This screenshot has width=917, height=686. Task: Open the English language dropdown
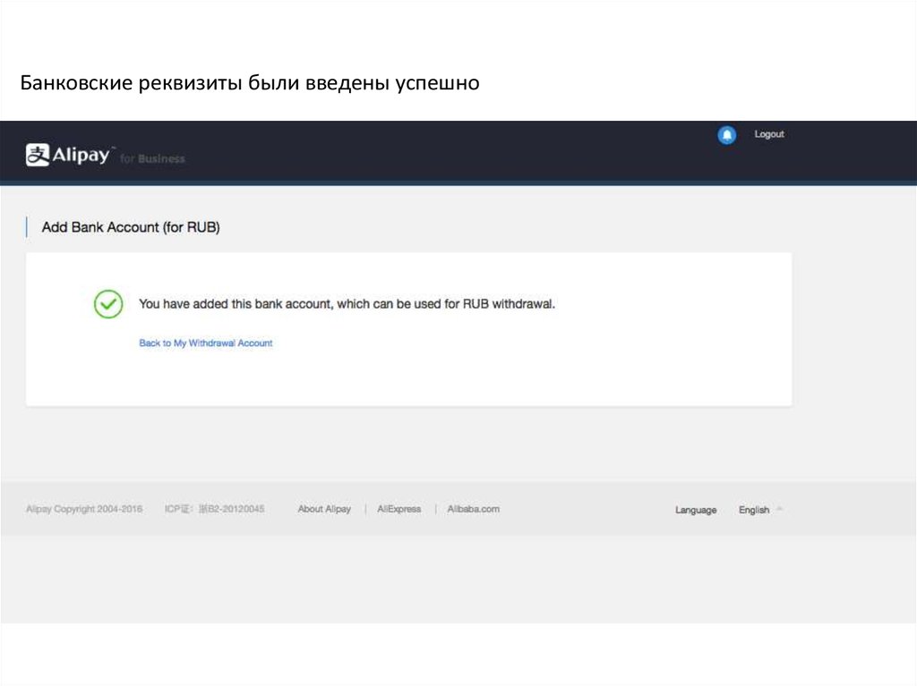[x=753, y=510]
